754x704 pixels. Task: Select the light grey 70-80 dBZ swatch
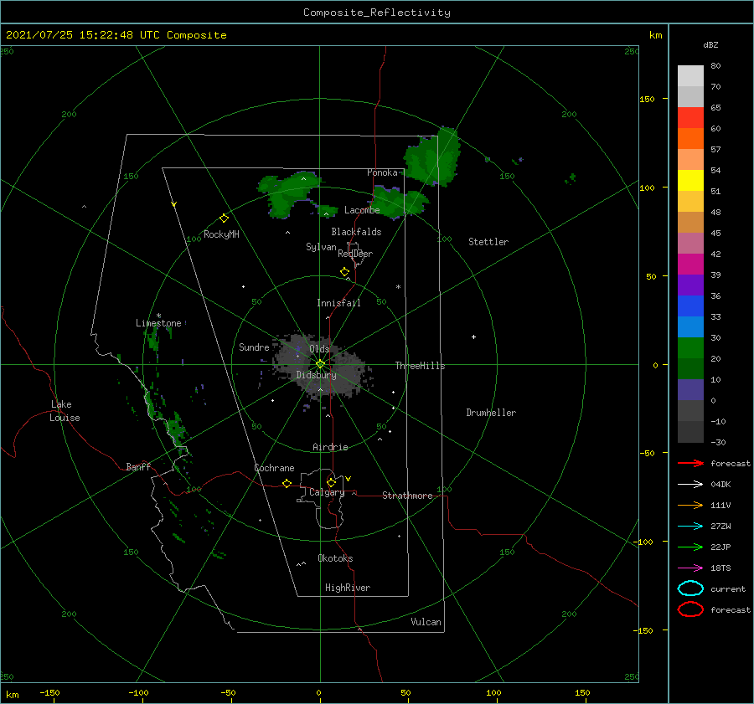pos(690,76)
